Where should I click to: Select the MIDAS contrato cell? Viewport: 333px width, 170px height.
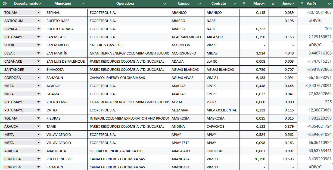(222, 53)
